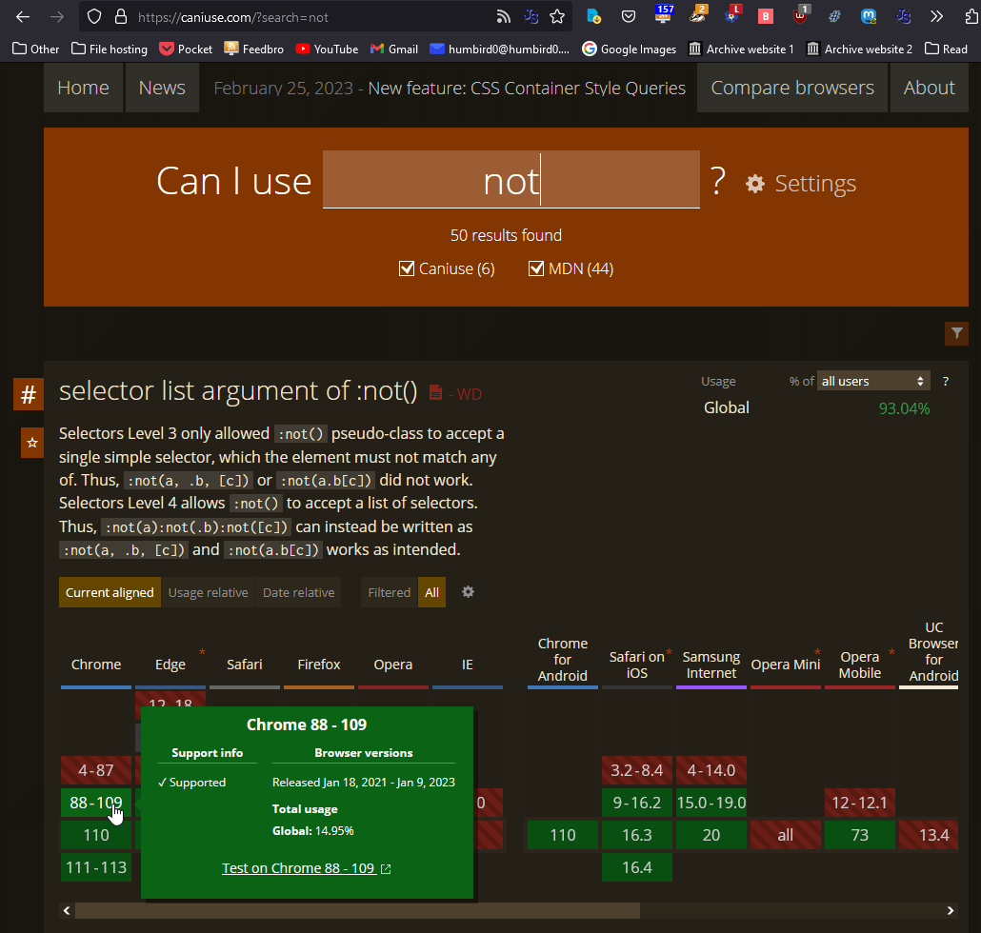Open the table settings gear icon

click(468, 592)
